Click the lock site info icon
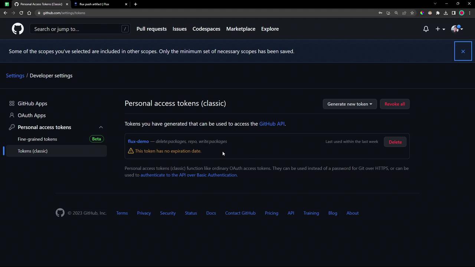This screenshot has width=475, height=267. point(39,13)
